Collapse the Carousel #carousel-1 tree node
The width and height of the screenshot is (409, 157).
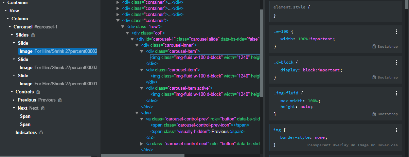click(10, 27)
